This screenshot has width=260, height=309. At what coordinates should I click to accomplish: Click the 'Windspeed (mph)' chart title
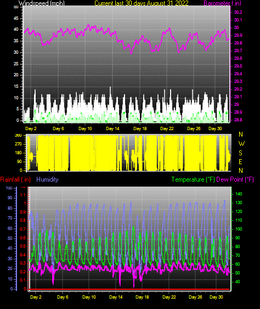click(42, 3)
